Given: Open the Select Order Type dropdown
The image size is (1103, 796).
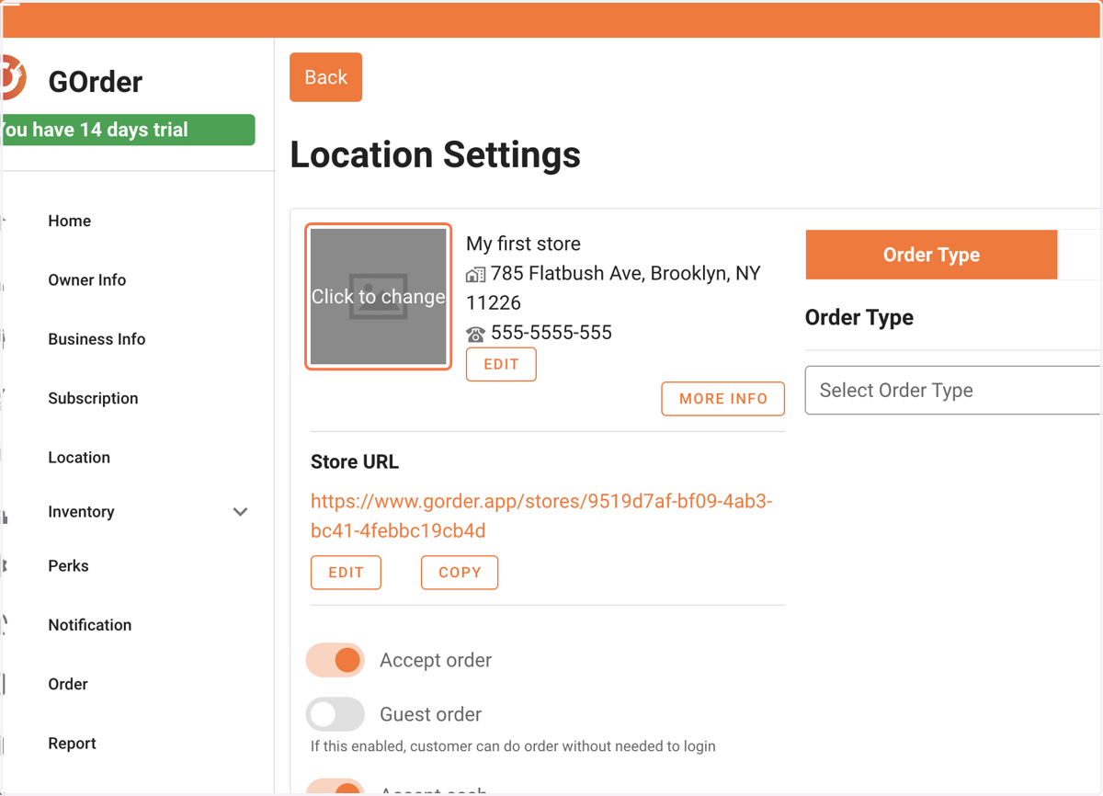Looking at the screenshot, I should (953, 391).
